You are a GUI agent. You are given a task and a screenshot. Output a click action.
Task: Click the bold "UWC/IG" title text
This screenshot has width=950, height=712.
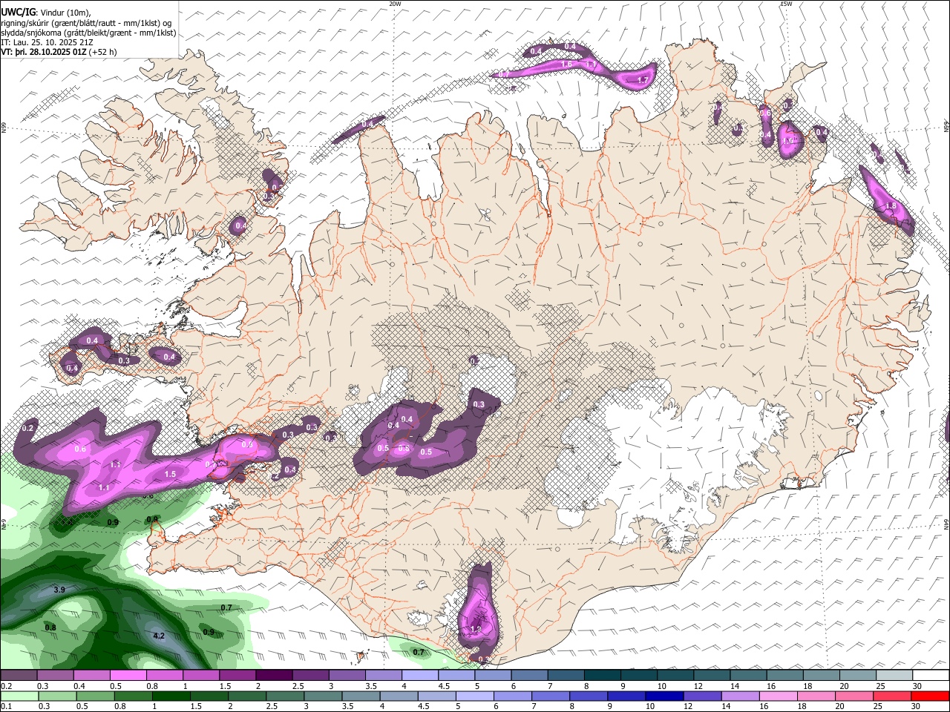click(18, 12)
